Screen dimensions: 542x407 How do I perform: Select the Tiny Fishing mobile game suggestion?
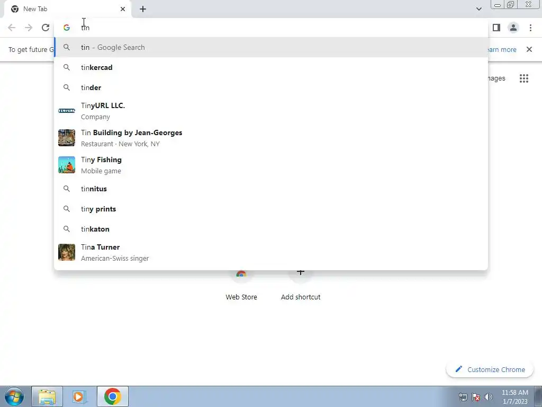coord(271,165)
